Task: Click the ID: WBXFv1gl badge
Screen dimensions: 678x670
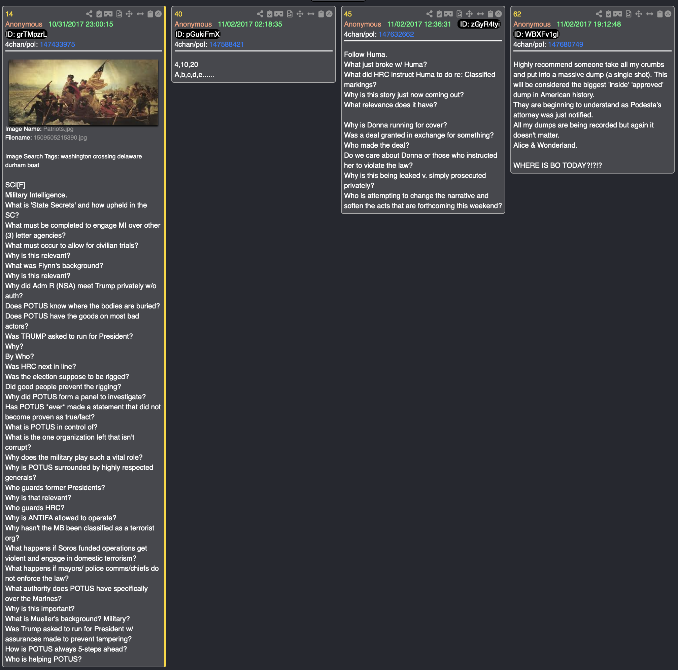Action: 536,34
